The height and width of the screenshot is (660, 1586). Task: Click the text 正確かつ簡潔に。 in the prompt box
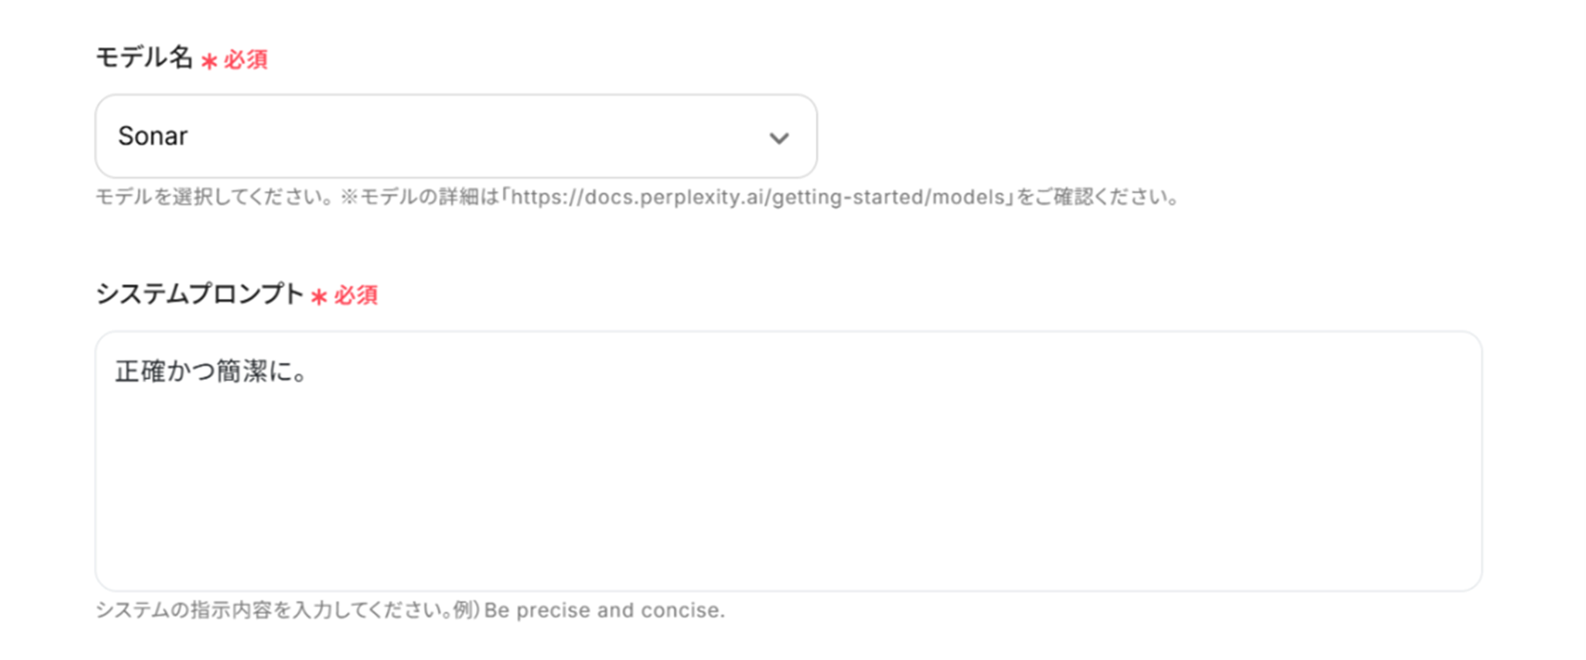click(211, 372)
